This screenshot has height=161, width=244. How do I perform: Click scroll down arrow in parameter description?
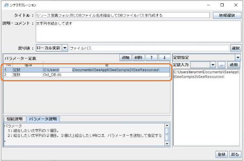[167, 144]
